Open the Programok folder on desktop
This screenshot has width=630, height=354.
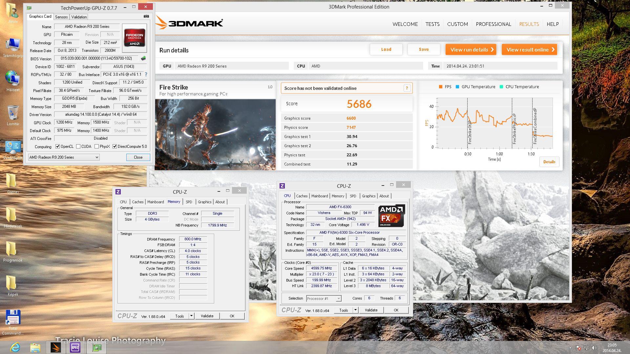[13, 251]
